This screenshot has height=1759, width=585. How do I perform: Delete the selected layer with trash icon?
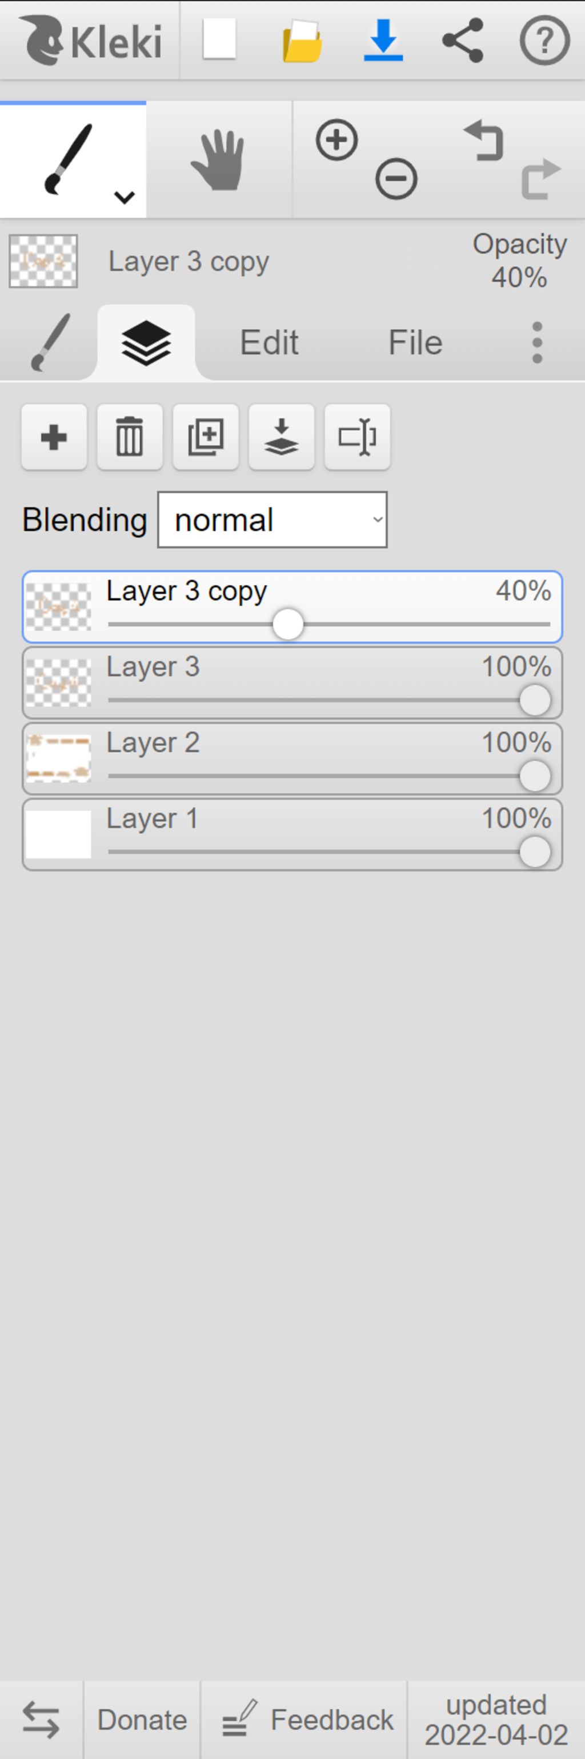click(130, 437)
